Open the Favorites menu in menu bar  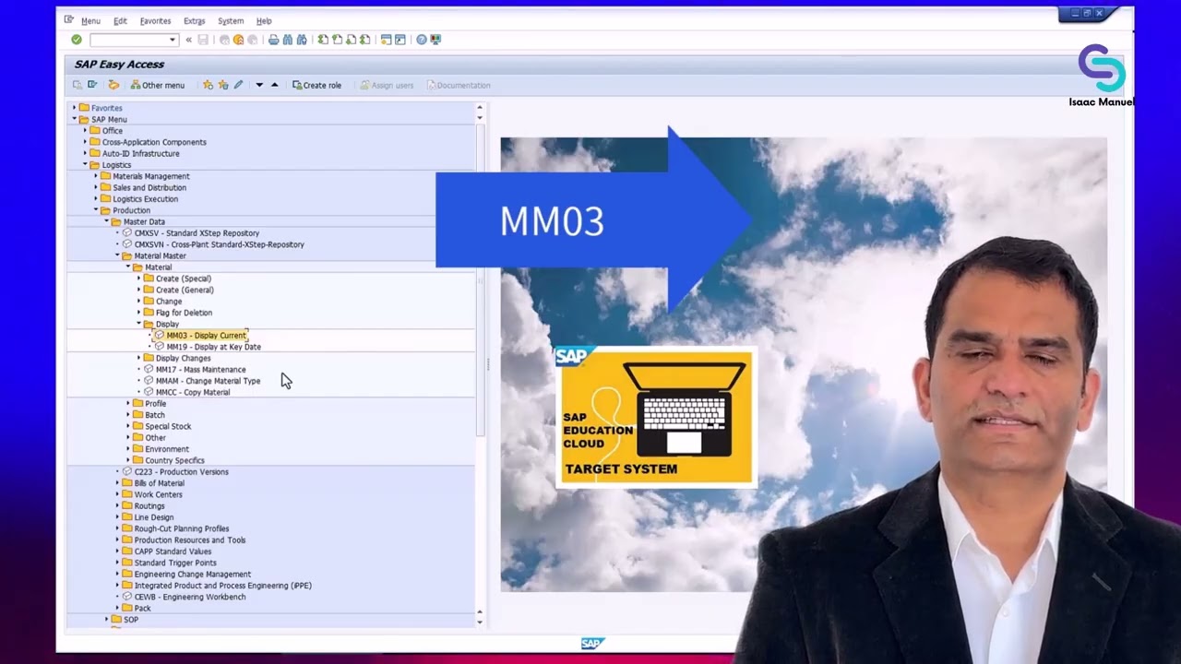[x=155, y=20]
